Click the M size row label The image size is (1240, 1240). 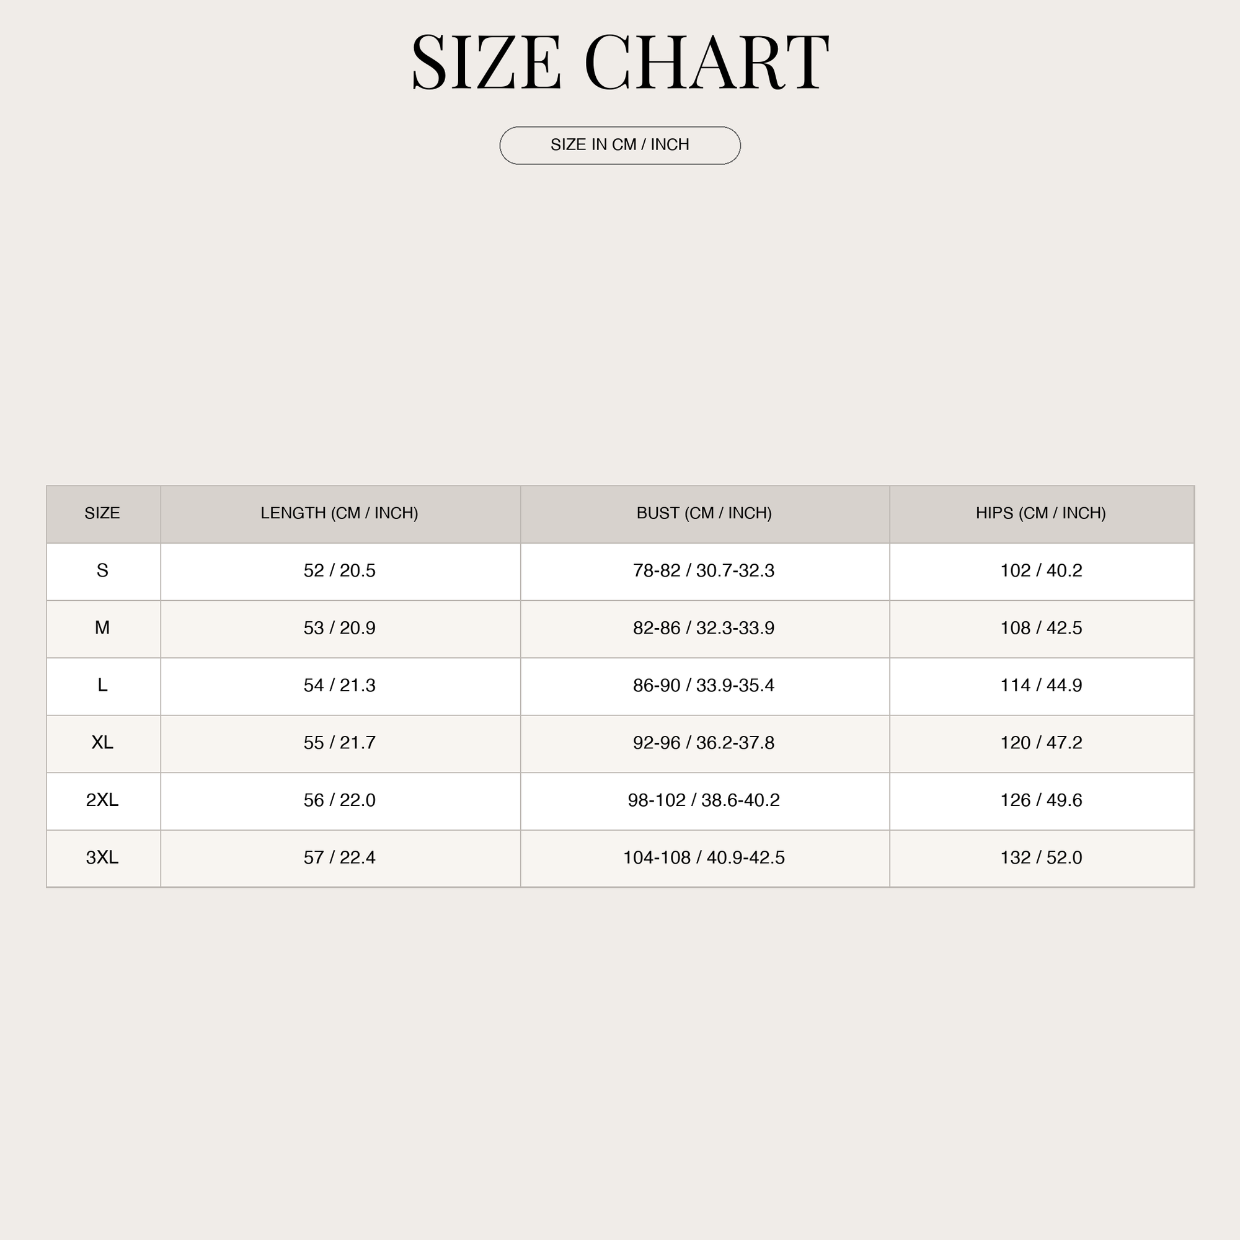[103, 628]
